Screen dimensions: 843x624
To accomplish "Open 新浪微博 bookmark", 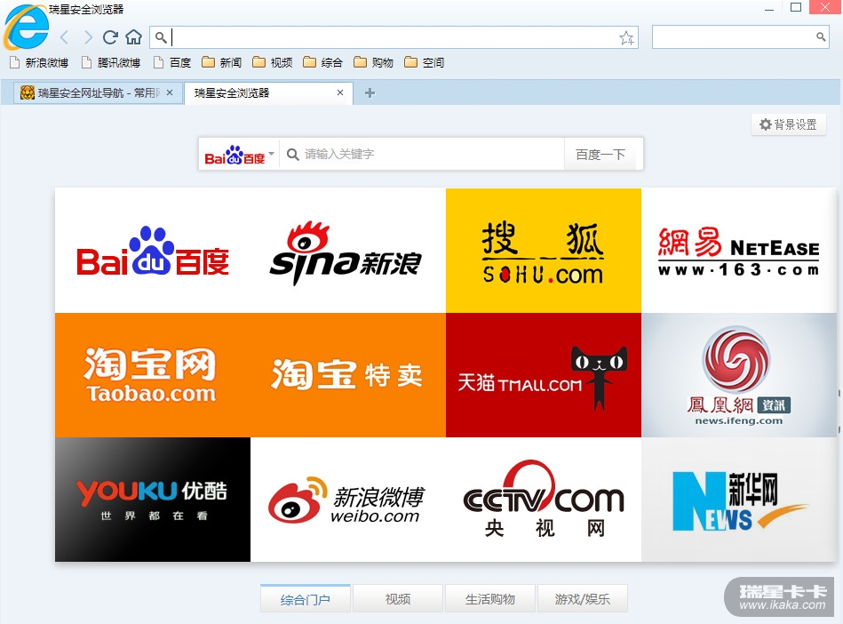I will (x=39, y=62).
